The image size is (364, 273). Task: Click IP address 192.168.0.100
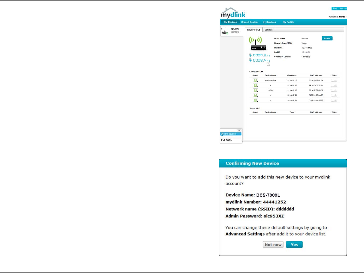pos(292,90)
